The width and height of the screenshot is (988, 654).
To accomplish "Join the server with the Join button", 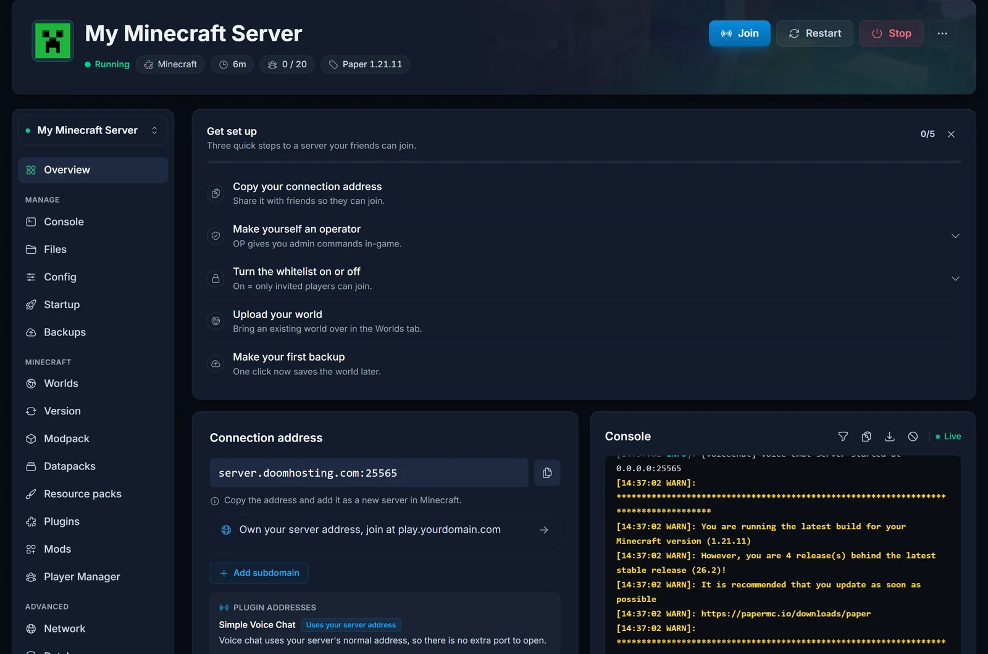I will [x=740, y=33].
